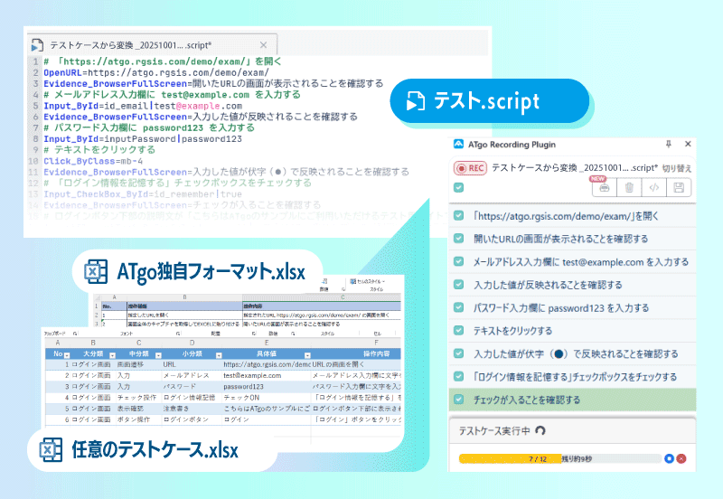Toggle checkbox for 'チェックが入ることを確認する' step

pos(459,399)
